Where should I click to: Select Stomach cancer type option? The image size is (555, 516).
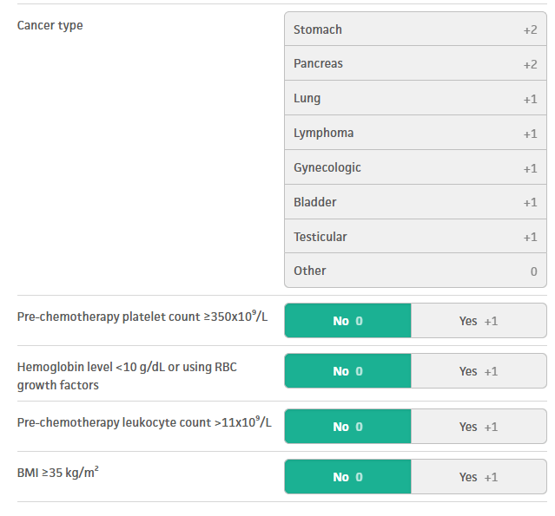(x=415, y=29)
